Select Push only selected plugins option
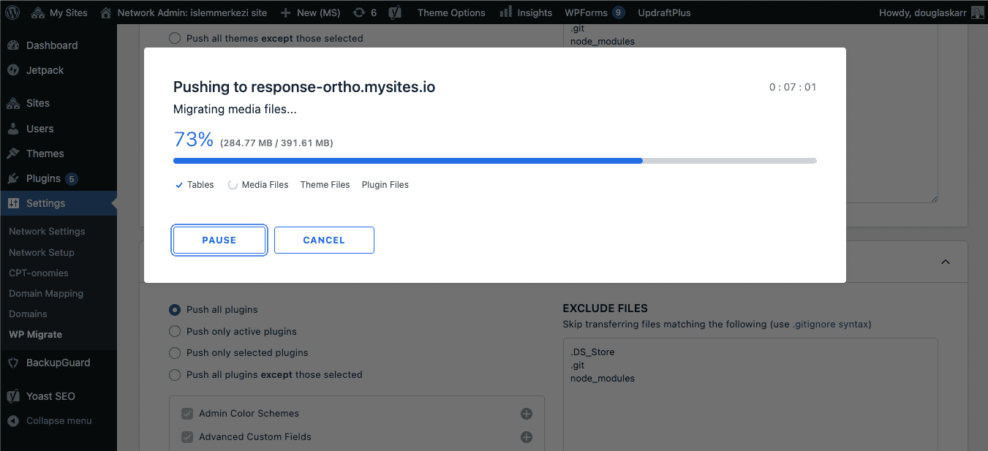Image resolution: width=988 pixels, height=451 pixels. pos(175,352)
